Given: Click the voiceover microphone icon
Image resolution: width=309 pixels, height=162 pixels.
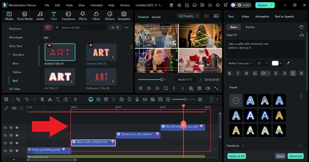Looking at the screenshot, I should [x=137, y=99].
